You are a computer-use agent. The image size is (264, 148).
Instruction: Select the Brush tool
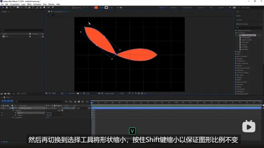[x=37, y=8]
